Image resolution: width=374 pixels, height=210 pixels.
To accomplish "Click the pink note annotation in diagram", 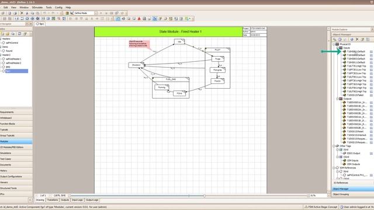I will click(x=139, y=44).
